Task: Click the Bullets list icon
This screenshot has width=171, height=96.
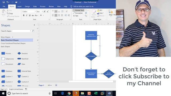Action: point(63,11)
